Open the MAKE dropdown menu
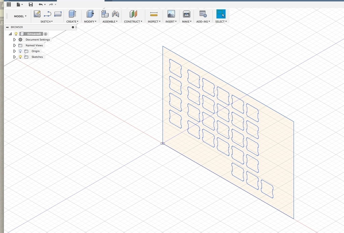 click(187, 21)
